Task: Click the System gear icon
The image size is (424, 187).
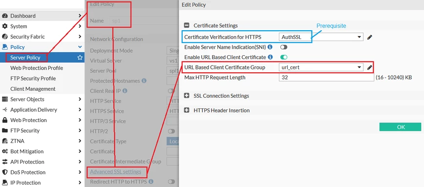Action: (x=5, y=26)
